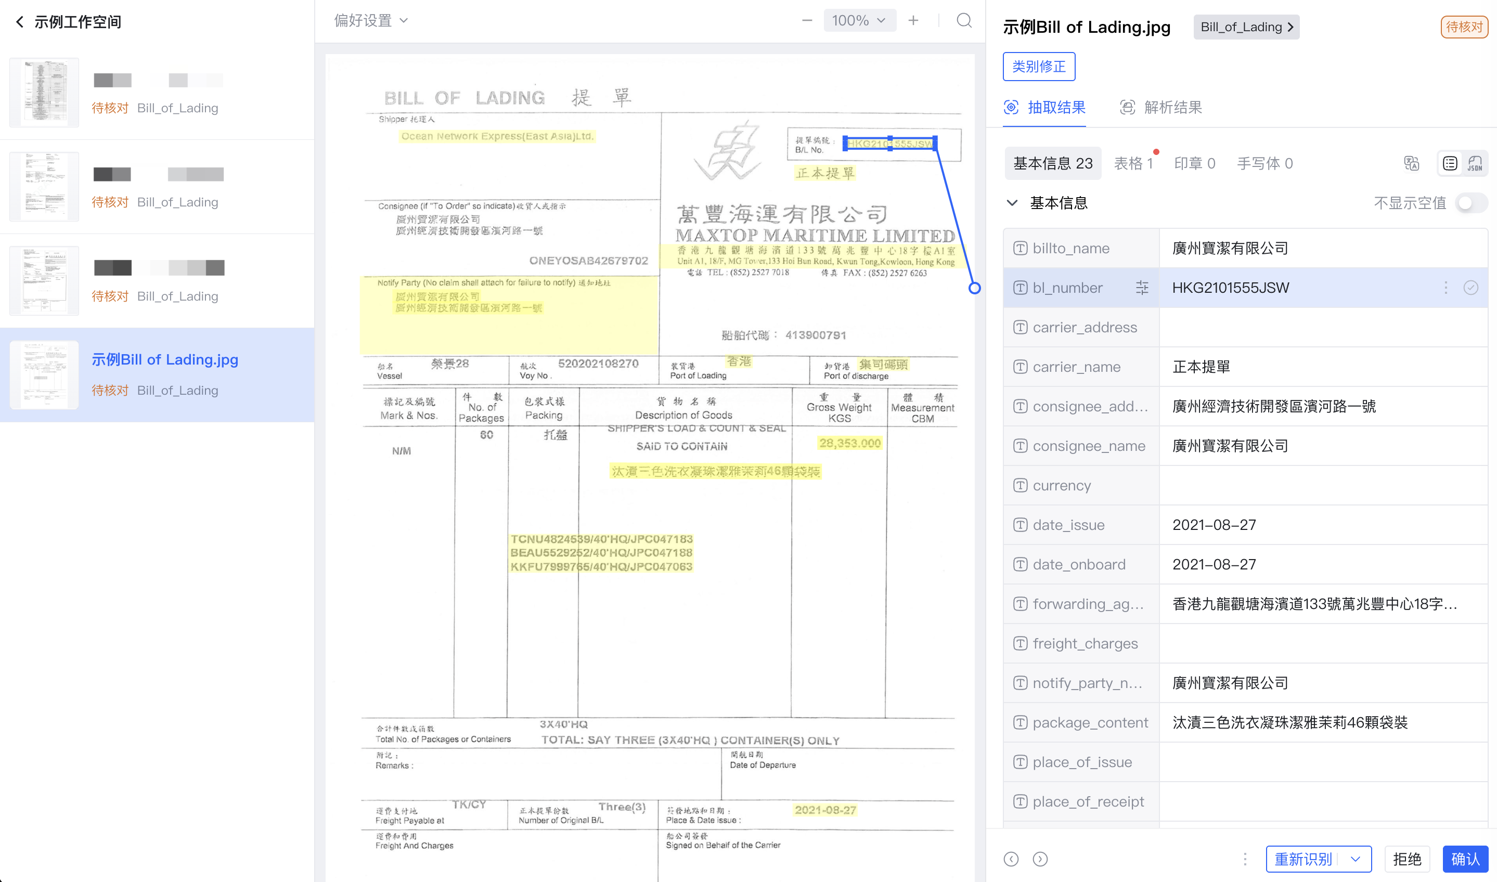Go to next document arrow icon
The width and height of the screenshot is (1497, 882).
coord(1040,859)
